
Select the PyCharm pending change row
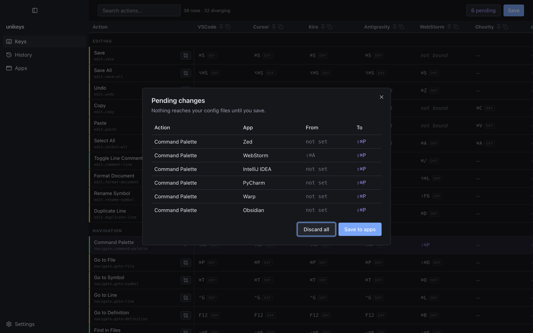point(266,183)
